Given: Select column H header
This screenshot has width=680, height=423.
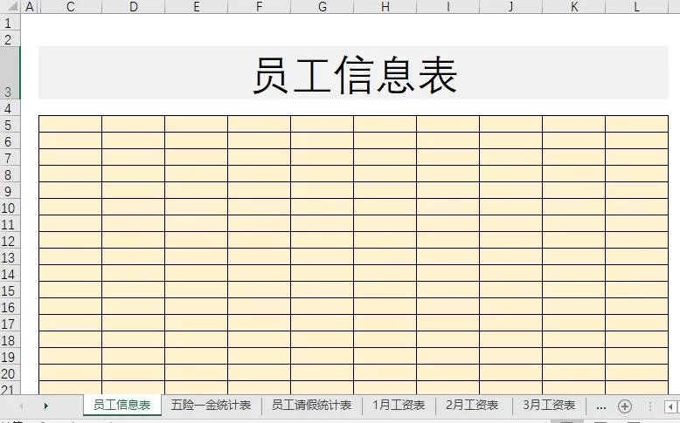Looking at the screenshot, I should click(385, 7).
